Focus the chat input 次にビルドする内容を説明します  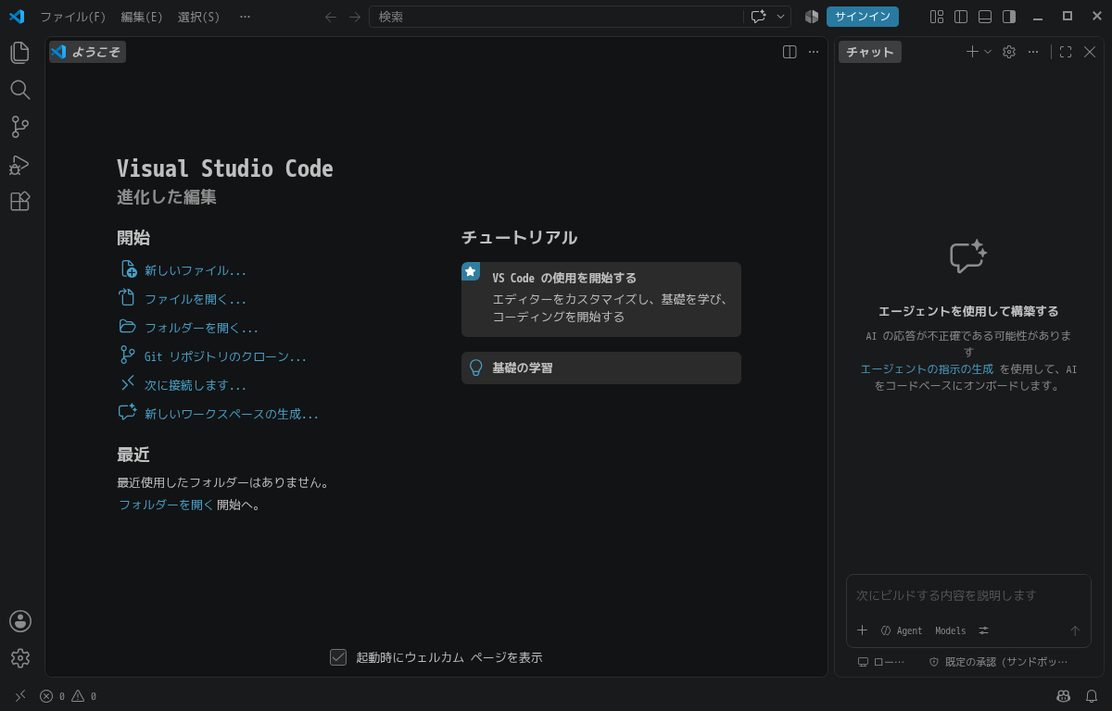pos(968,595)
